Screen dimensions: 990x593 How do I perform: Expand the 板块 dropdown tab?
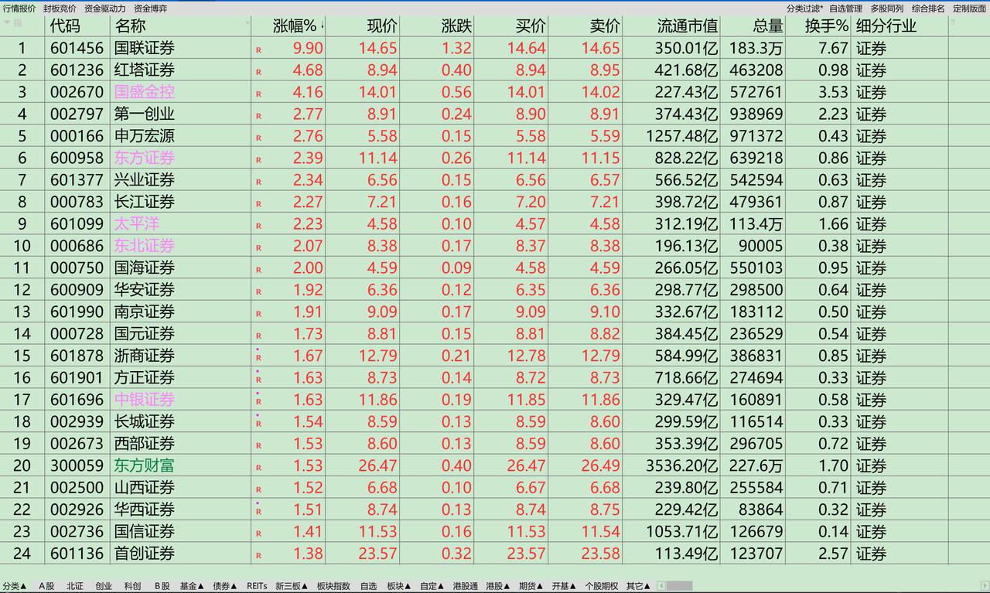(x=400, y=586)
